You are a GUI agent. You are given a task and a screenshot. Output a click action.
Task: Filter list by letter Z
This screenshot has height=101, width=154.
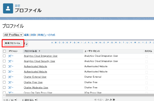point(146,42)
